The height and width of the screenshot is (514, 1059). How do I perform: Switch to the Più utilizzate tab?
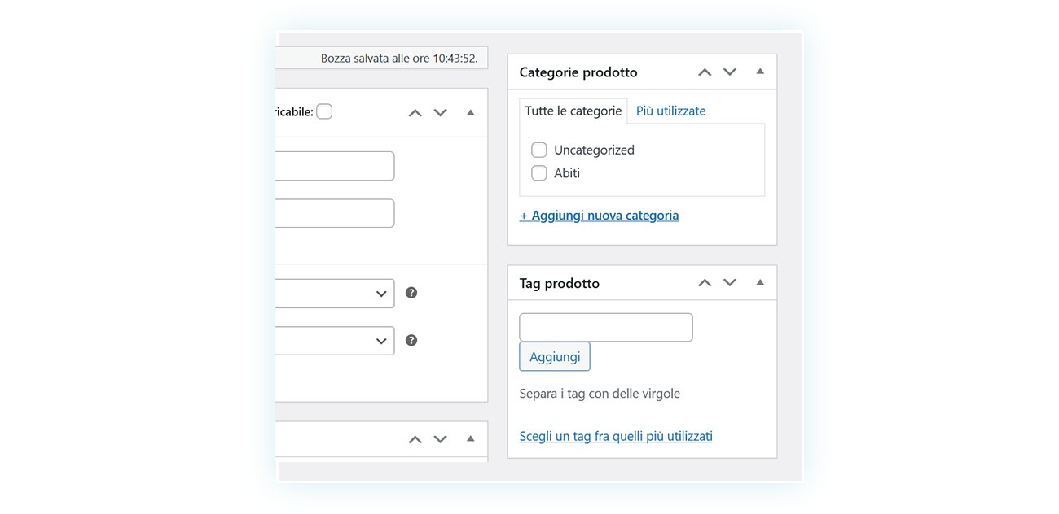671,111
